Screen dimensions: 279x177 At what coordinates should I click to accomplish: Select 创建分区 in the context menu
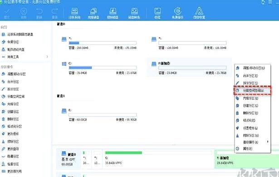tap(253, 106)
